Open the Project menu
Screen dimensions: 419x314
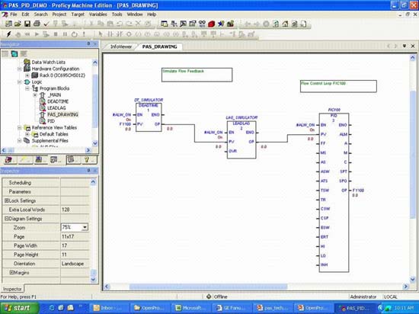(59, 14)
